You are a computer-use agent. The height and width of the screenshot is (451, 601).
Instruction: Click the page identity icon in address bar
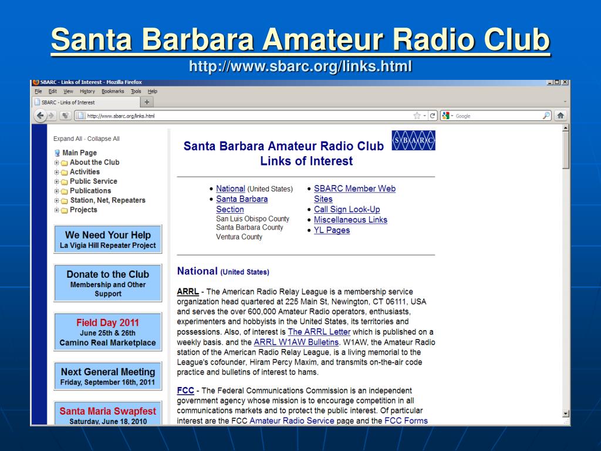[80, 116]
